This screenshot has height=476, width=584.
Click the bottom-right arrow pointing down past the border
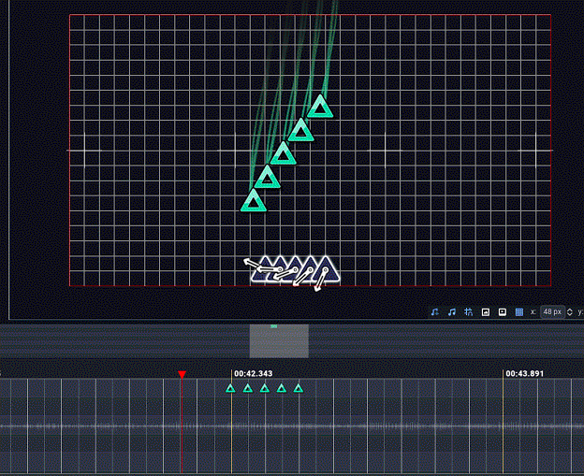[321, 280]
